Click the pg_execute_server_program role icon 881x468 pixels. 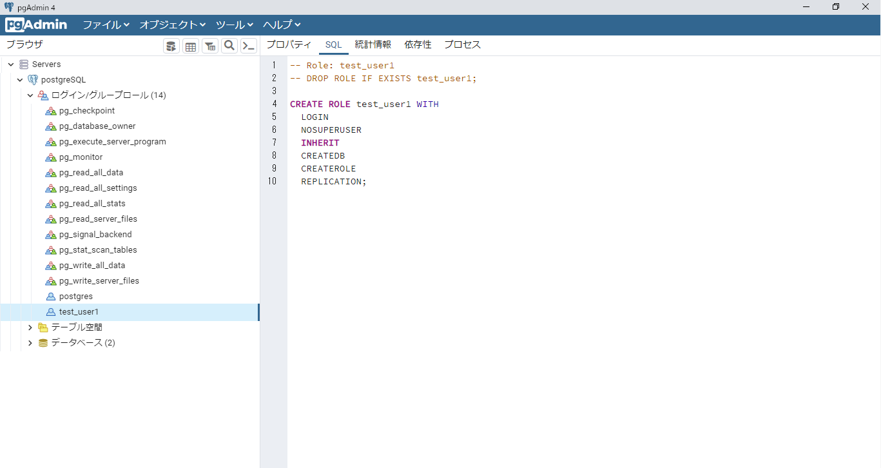click(51, 142)
